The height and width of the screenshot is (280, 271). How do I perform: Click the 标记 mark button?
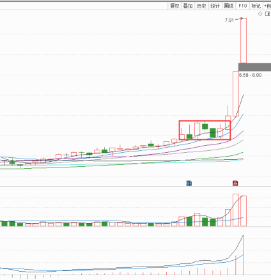click(x=256, y=6)
